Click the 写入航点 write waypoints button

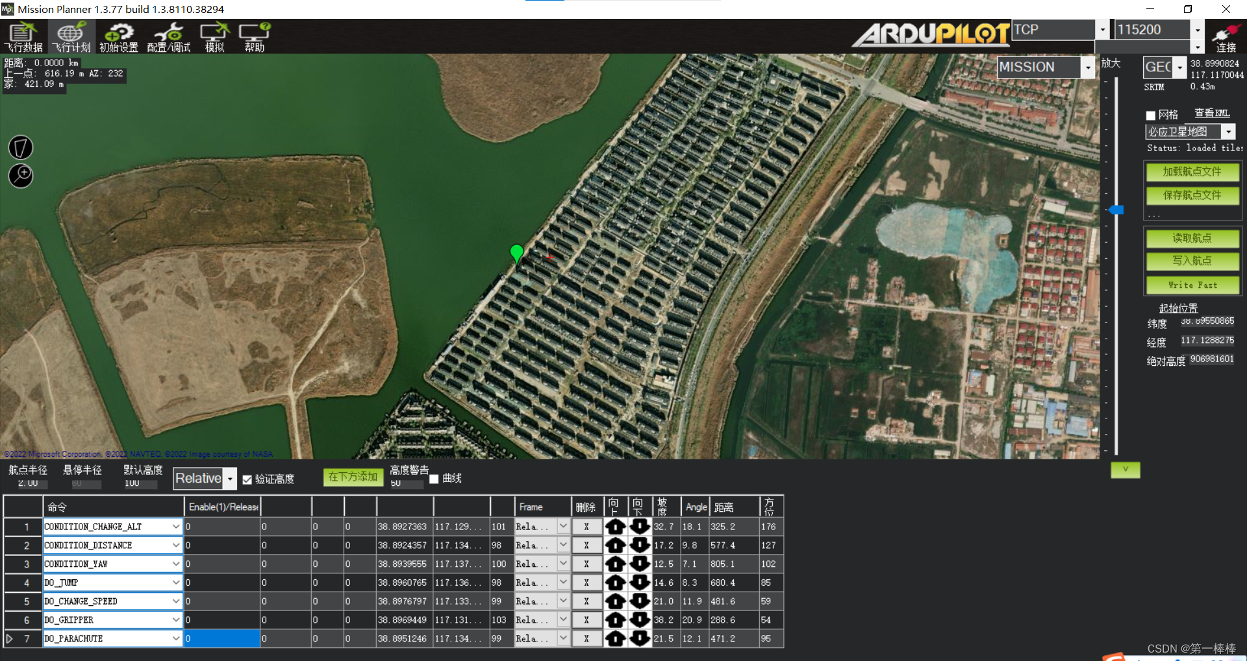[x=1192, y=261]
